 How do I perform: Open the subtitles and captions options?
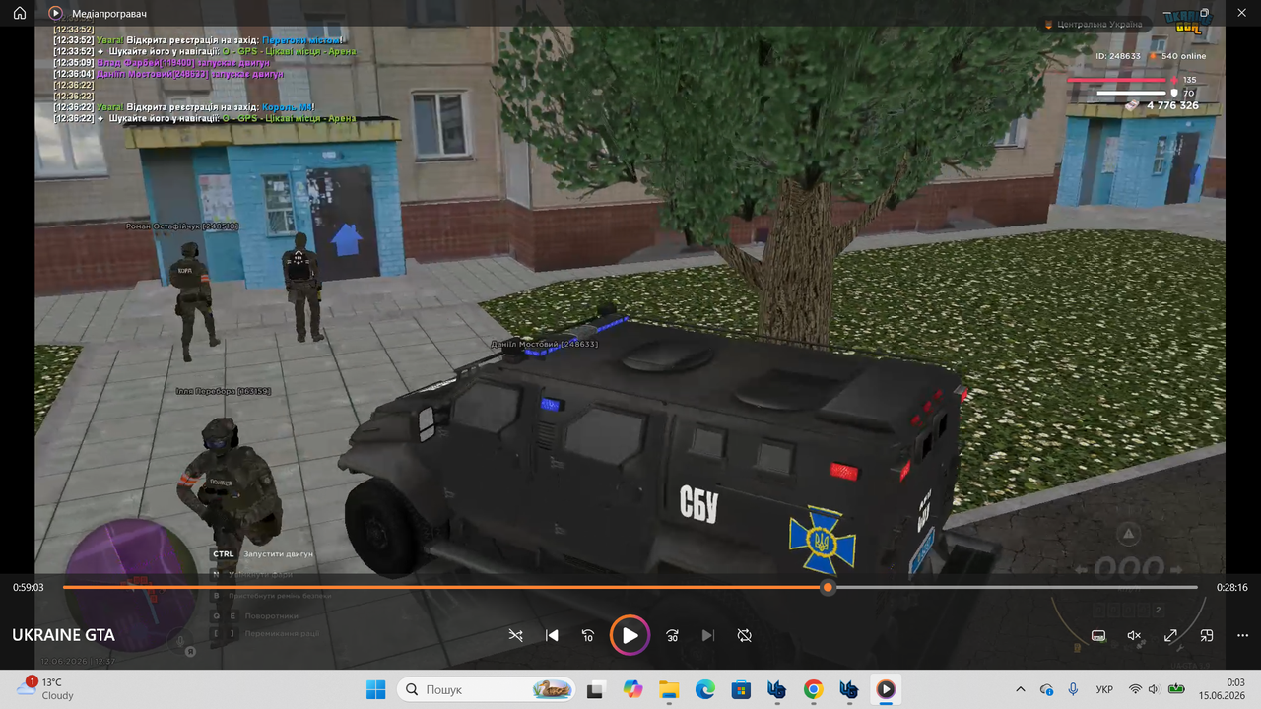[x=1098, y=636]
